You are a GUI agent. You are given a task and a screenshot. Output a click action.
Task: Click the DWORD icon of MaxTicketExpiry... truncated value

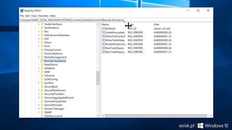coord(103,52)
